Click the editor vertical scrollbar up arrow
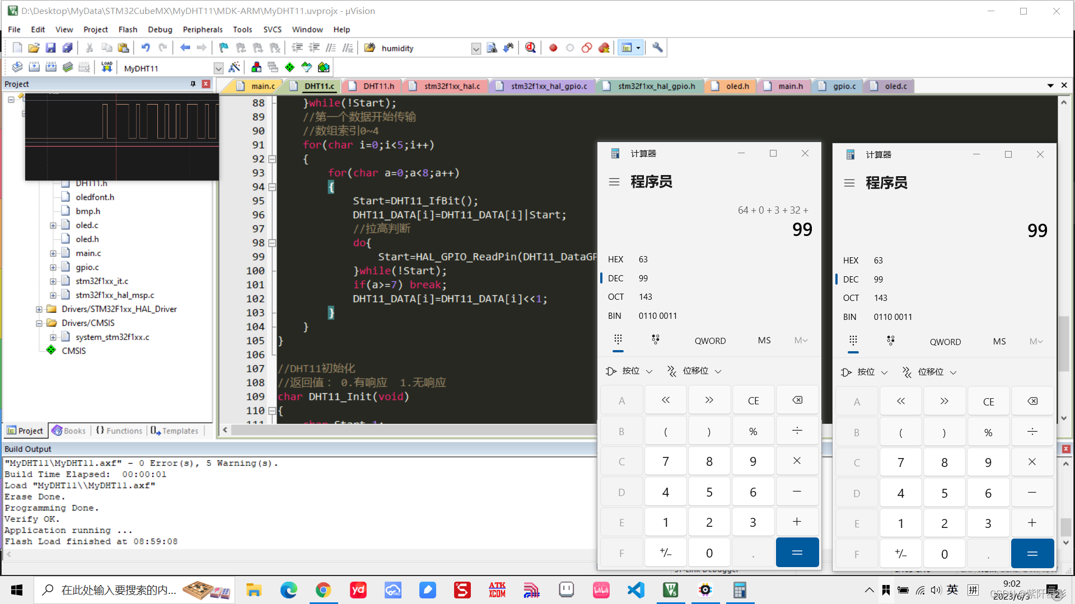Viewport: 1075px width, 604px height. click(1063, 102)
